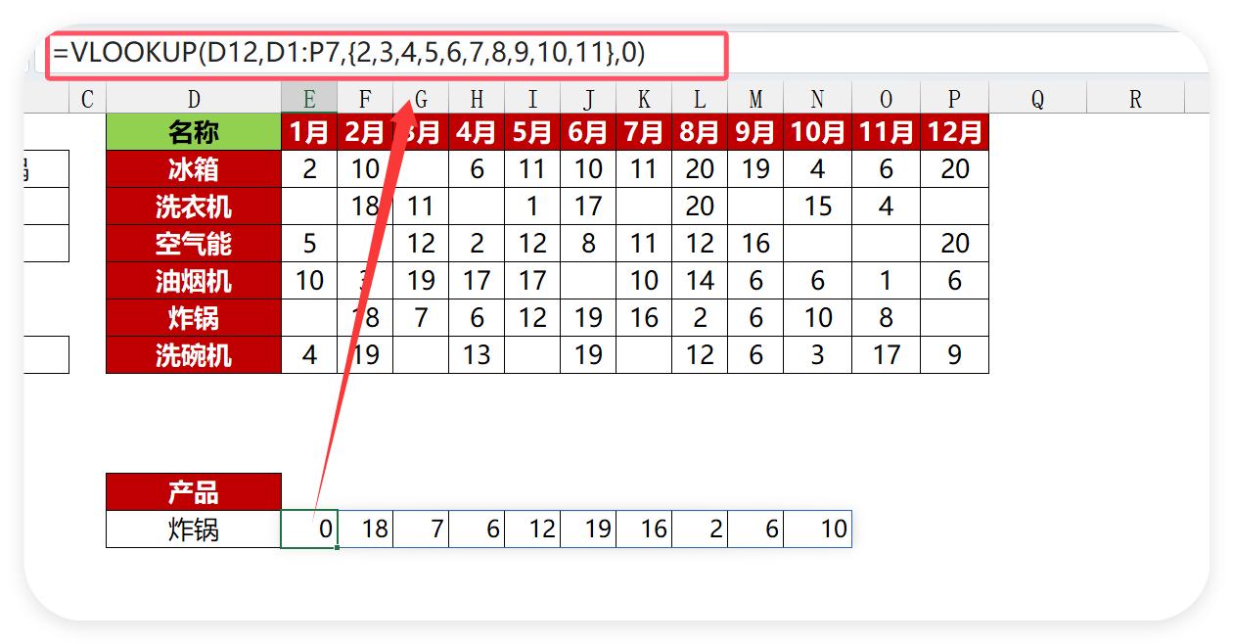Viewport: 1233px width, 644px height.
Task: Click the 洗衣机 row label
Action: click(x=194, y=207)
